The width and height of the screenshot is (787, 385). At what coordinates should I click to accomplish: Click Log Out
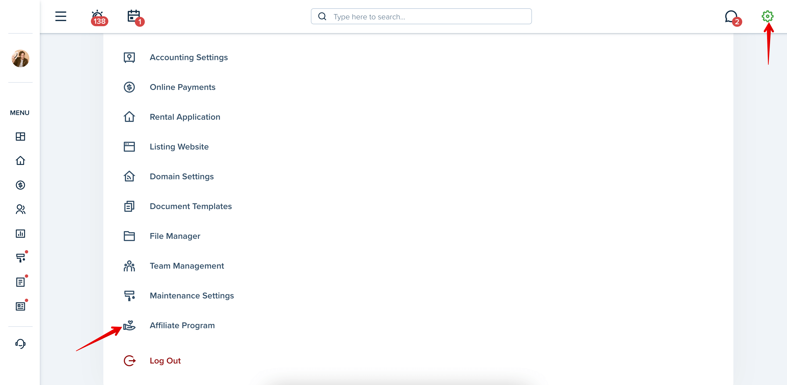165,361
